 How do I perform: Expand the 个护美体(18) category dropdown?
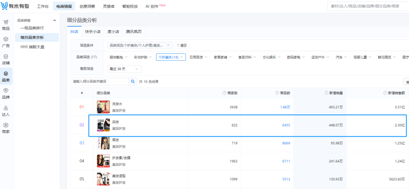pyautogui.click(x=171, y=57)
